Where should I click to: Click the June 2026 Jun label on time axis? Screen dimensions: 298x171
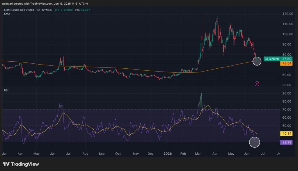point(247,154)
